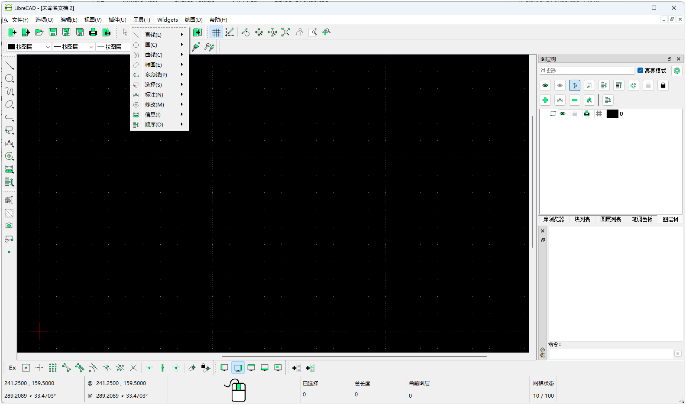
Task: Select the Hatch tool in left sidebar
Action: coord(9,213)
